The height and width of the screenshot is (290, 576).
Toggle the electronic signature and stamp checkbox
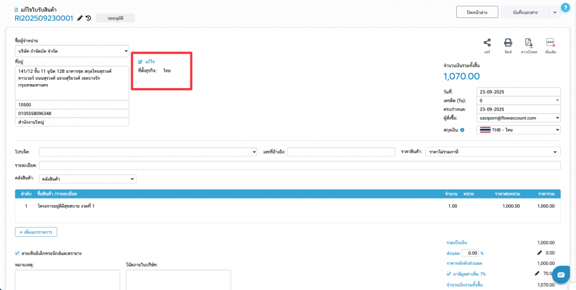tap(17, 253)
